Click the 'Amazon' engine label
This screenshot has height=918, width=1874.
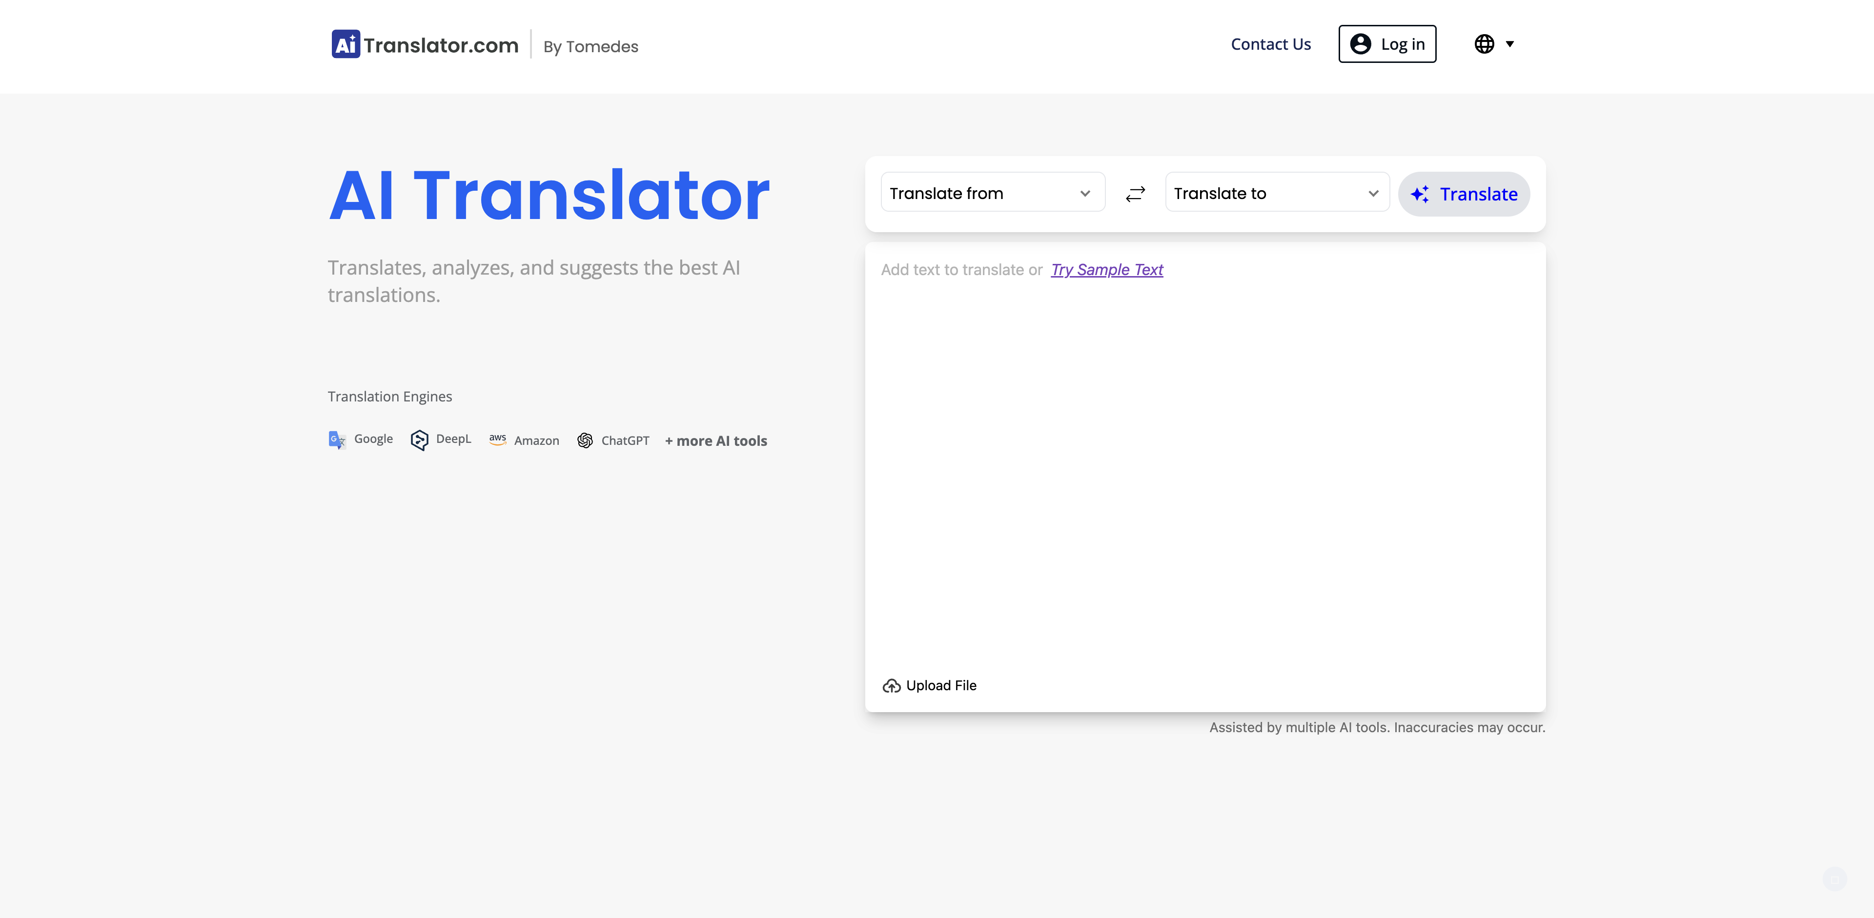[x=536, y=440]
